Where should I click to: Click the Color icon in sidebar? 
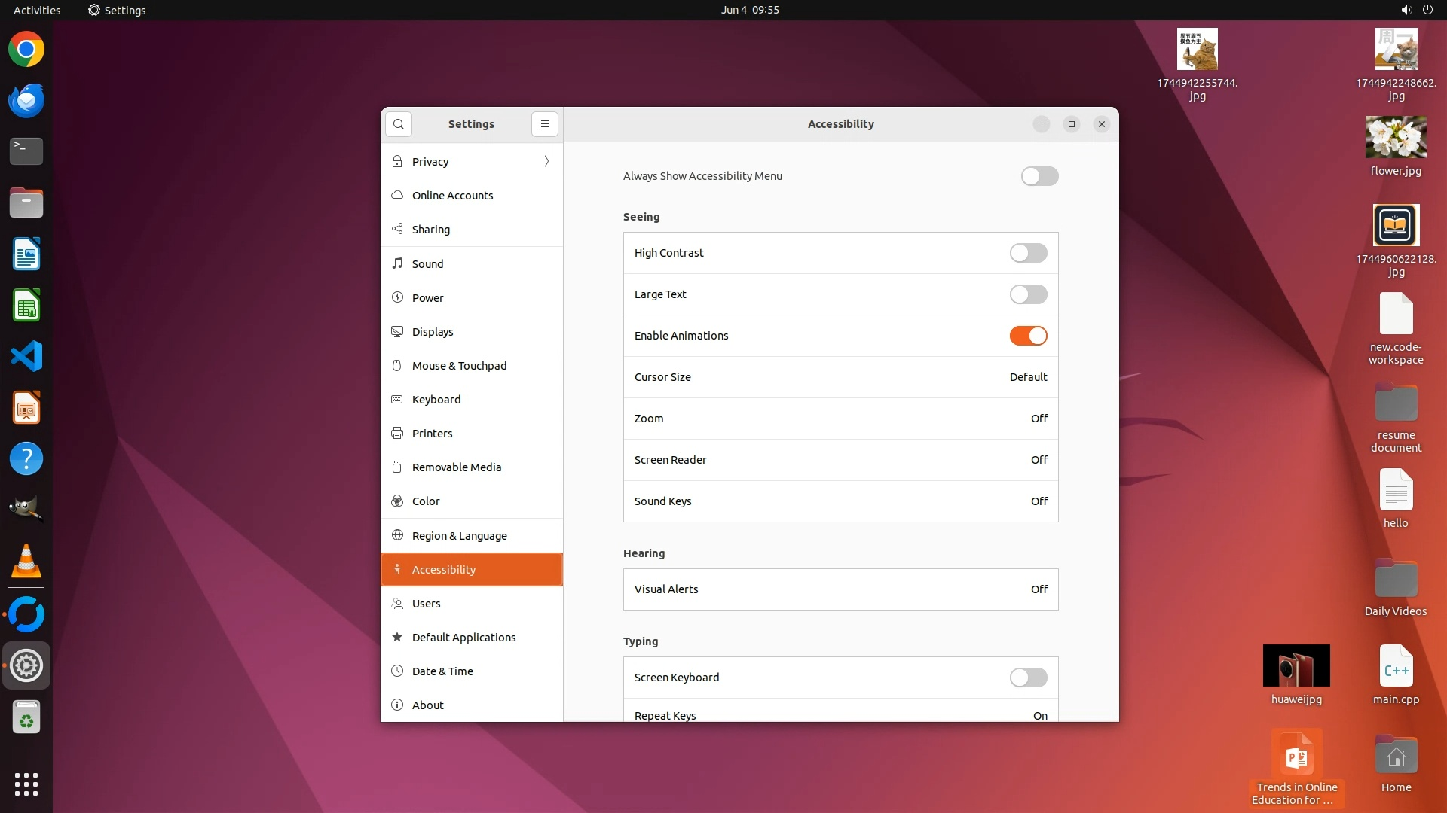pyautogui.click(x=397, y=501)
